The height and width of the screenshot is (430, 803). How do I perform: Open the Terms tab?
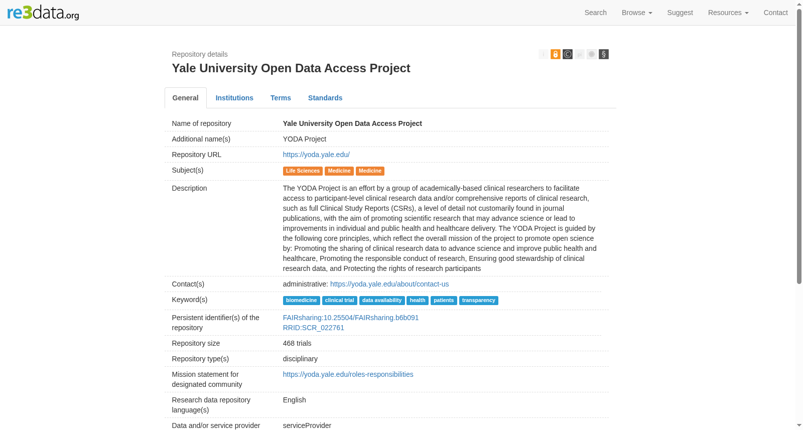pyautogui.click(x=281, y=98)
